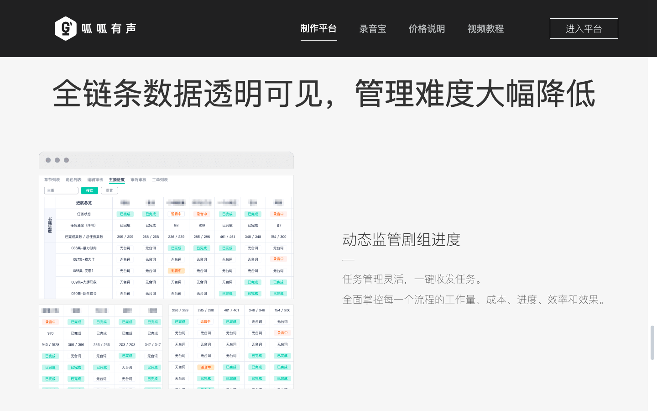The width and height of the screenshot is (657, 411).
Task: Open the 制作平台 navigation tab
Action: (x=318, y=28)
